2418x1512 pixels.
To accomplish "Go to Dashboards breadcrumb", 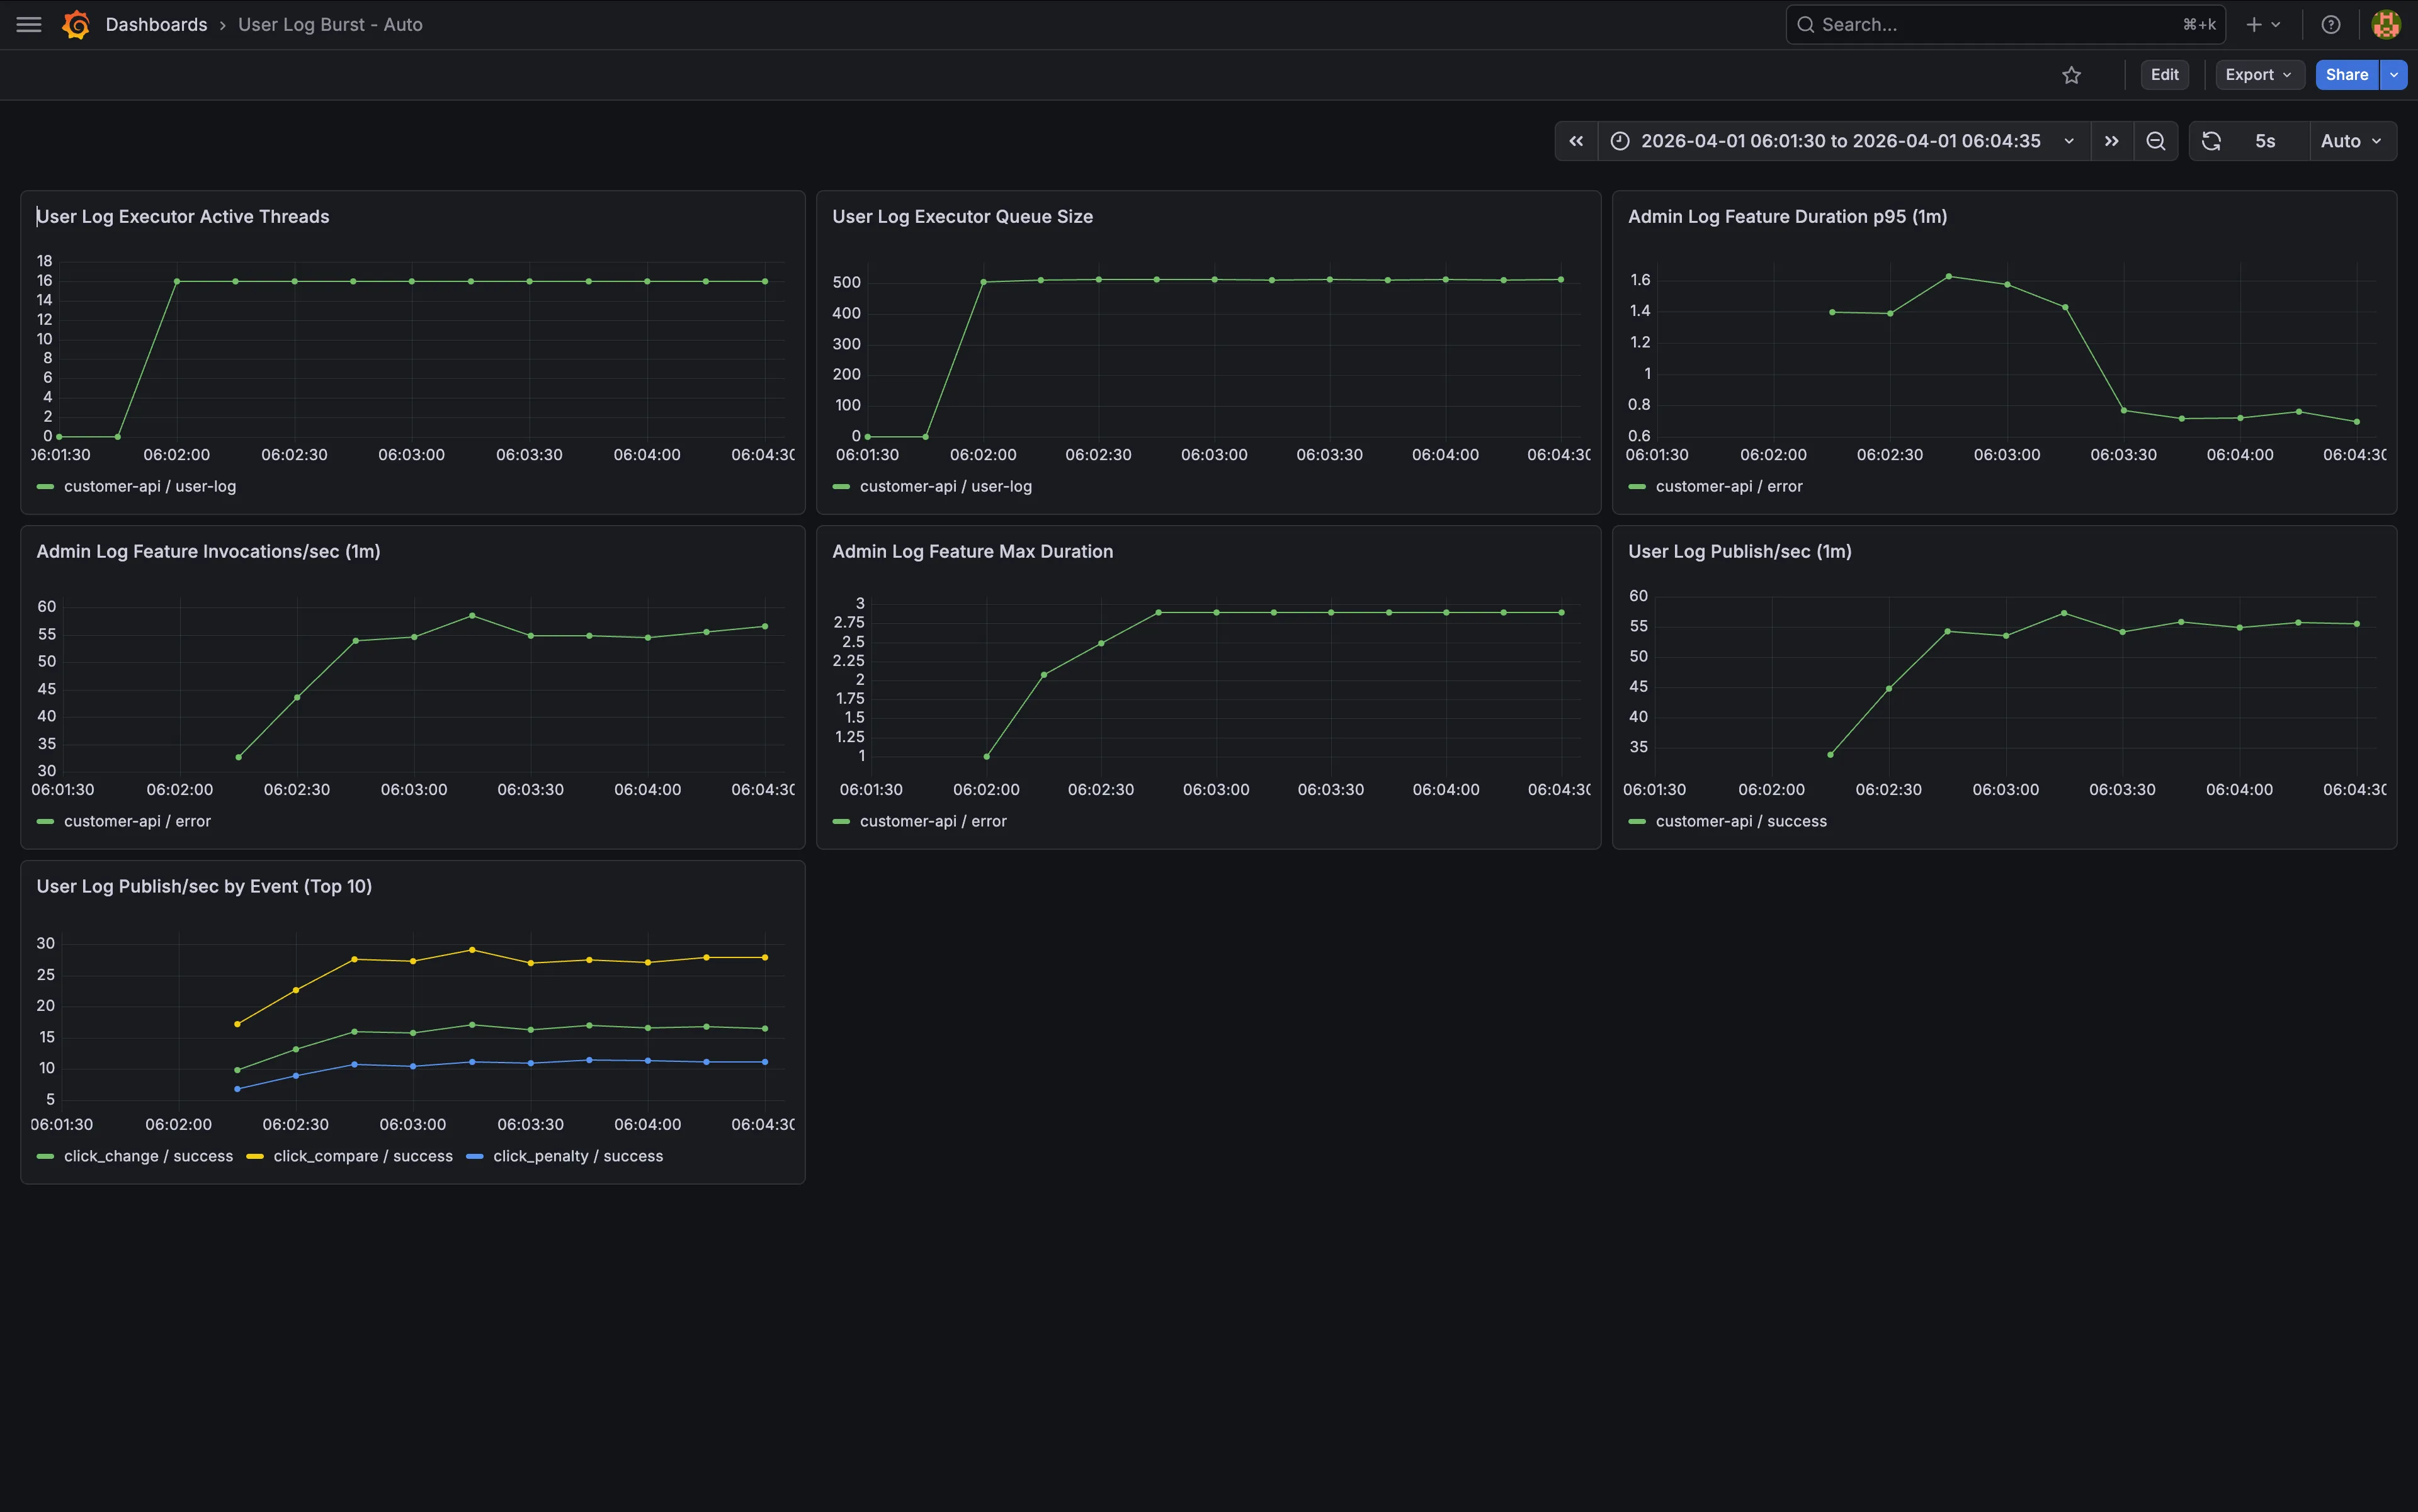I will (x=156, y=25).
